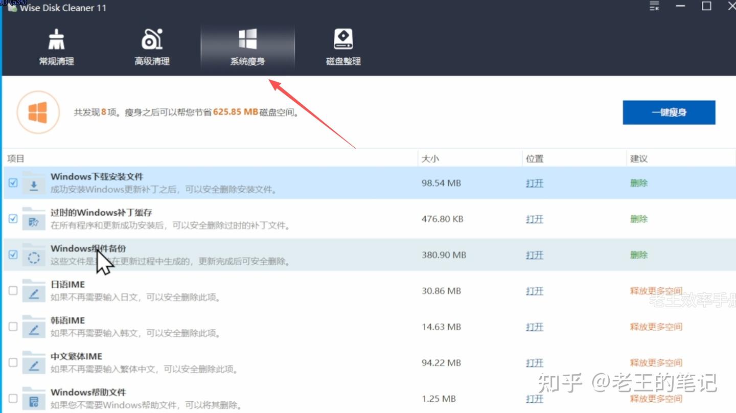Click 打开 link for 韩语IME
The image size is (736, 413).
click(535, 327)
